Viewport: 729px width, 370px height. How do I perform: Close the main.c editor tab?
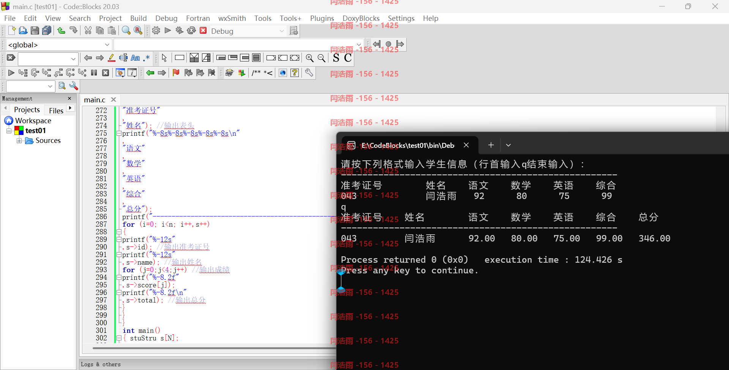tap(113, 100)
